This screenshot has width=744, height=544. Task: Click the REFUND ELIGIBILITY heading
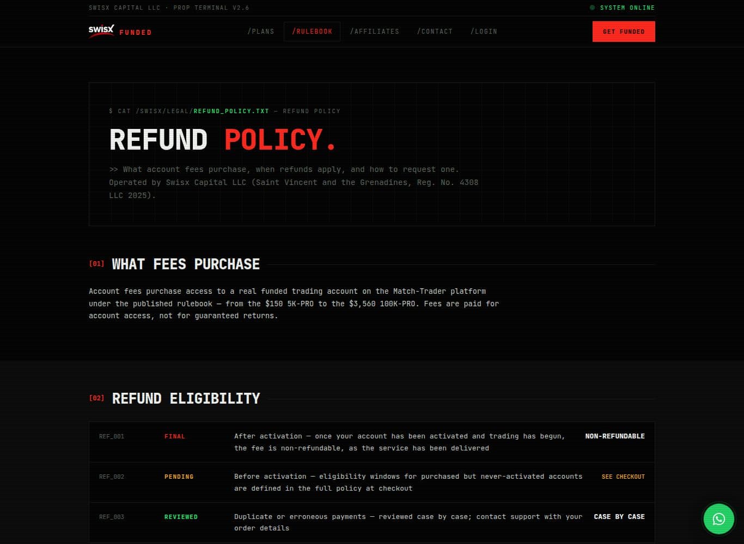click(186, 398)
